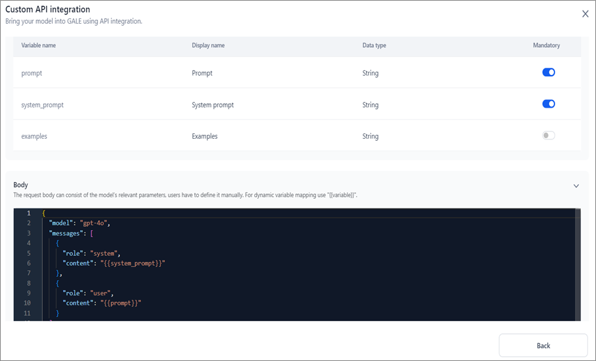
Task: Select the examples variable name cell
Action: pyautogui.click(x=34, y=136)
